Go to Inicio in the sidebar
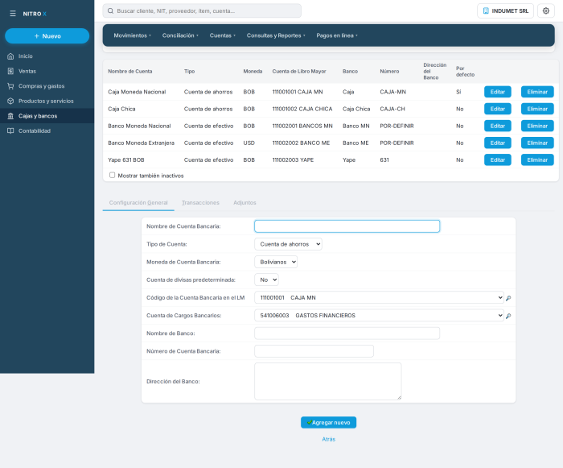This screenshot has width=563, height=468. (47, 56)
